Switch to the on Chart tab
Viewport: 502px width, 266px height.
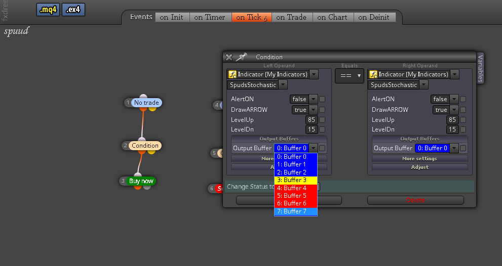[333, 17]
